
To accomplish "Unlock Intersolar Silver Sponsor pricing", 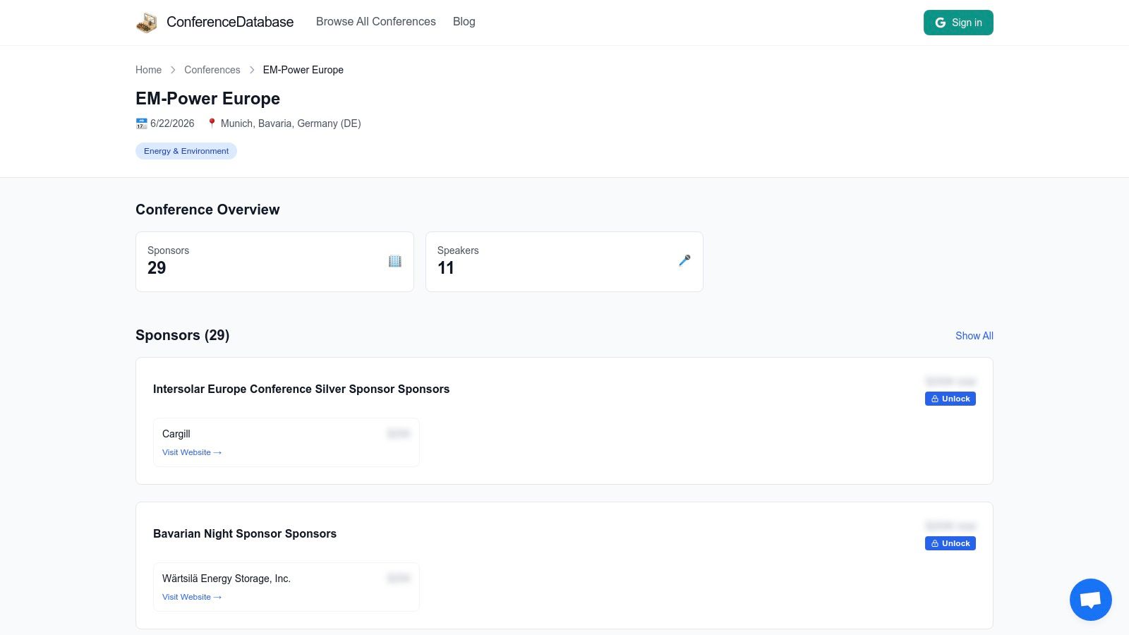I will point(950,399).
